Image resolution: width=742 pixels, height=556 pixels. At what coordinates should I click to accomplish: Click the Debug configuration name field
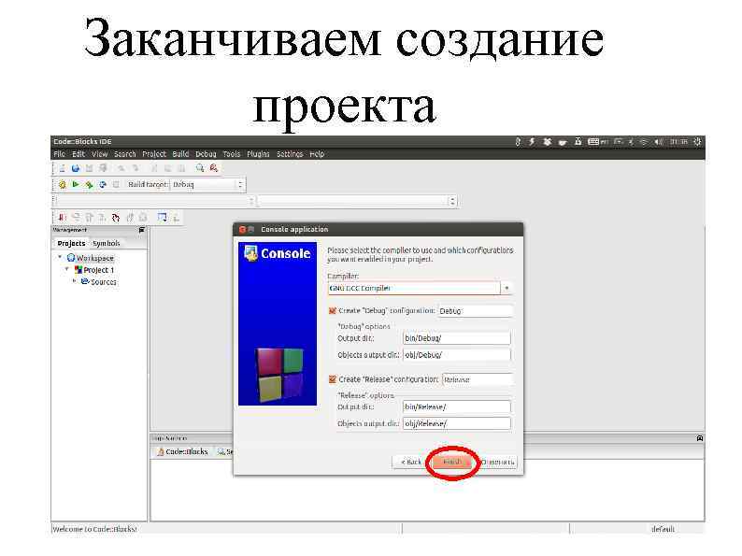475,311
